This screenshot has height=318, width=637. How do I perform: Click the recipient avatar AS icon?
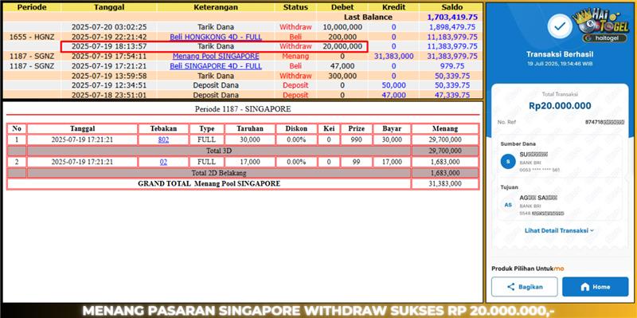click(508, 205)
